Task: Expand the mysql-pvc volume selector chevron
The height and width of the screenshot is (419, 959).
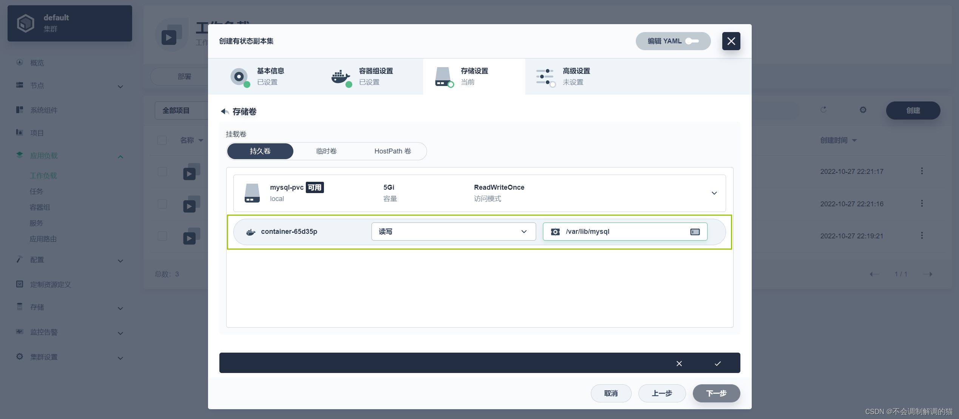Action: pyautogui.click(x=714, y=193)
